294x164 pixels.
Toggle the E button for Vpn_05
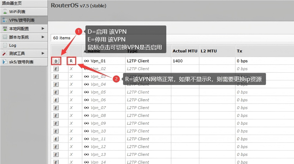pos(56,92)
